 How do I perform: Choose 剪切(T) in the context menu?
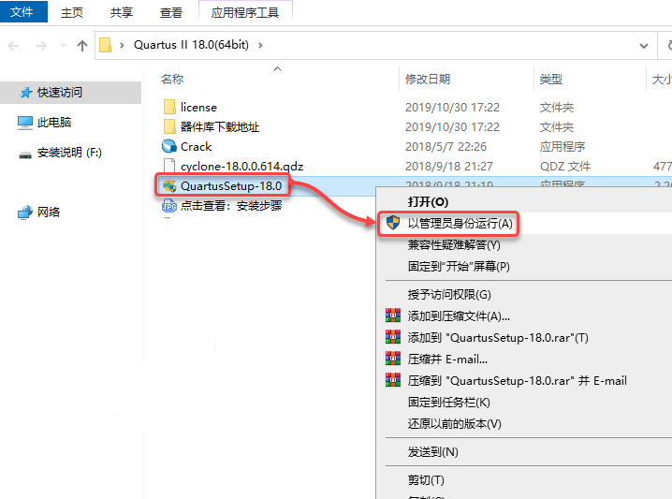coord(426,479)
